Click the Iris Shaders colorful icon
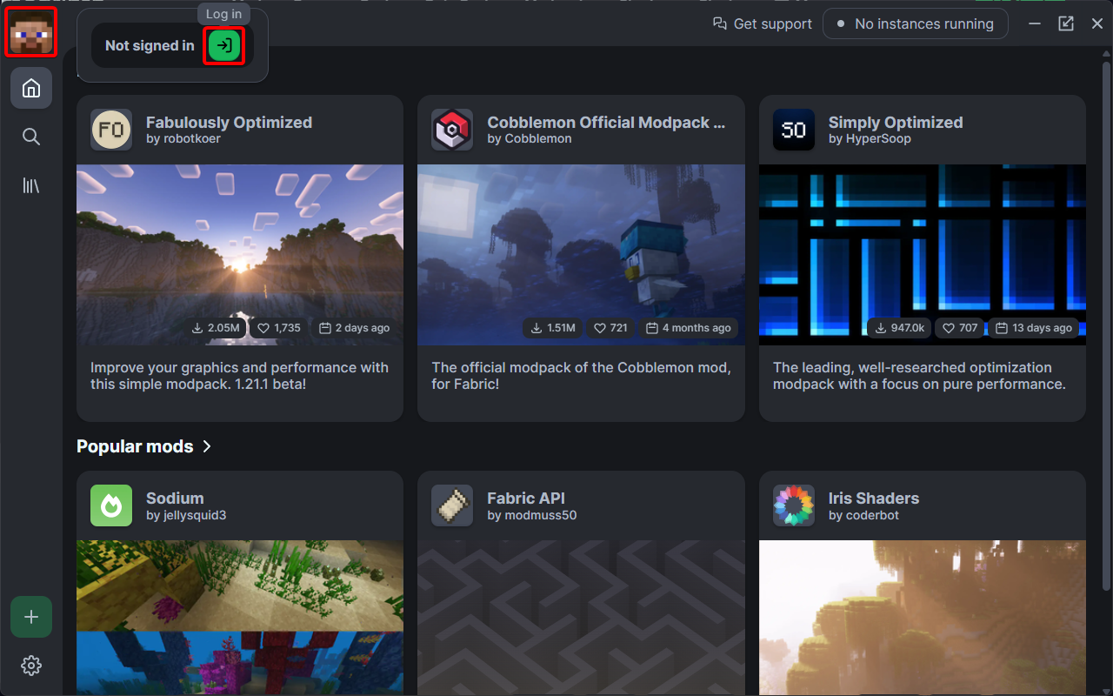Image resolution: width=1113 pixels, height=696 pixels. coord(794,505)
